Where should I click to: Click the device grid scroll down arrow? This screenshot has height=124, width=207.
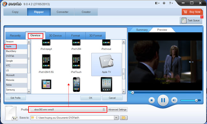[x=124, y=91]
